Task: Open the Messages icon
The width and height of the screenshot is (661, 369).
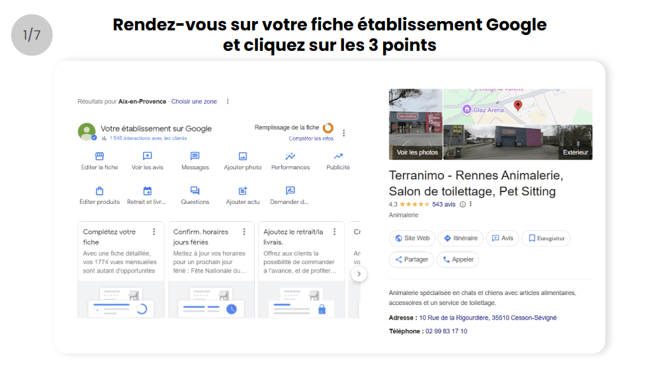Action: (195, 156)
